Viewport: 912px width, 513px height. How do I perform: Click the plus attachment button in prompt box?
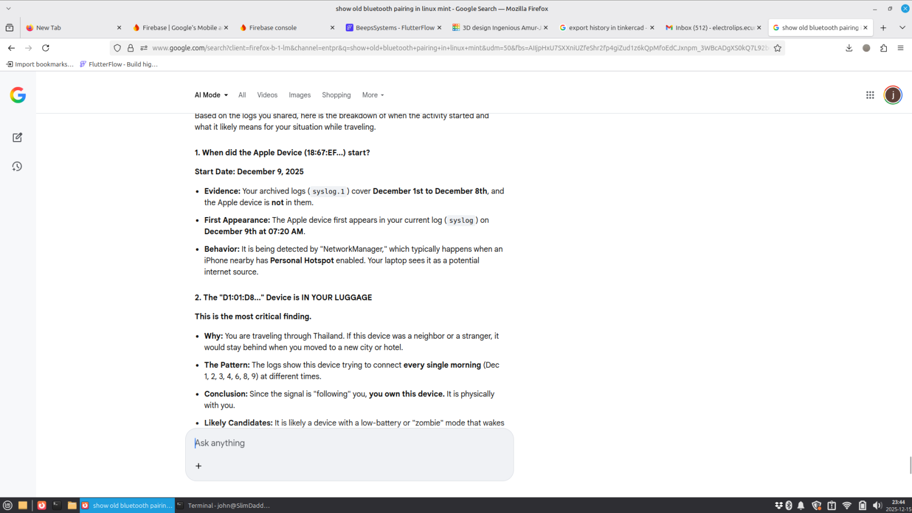198,466
